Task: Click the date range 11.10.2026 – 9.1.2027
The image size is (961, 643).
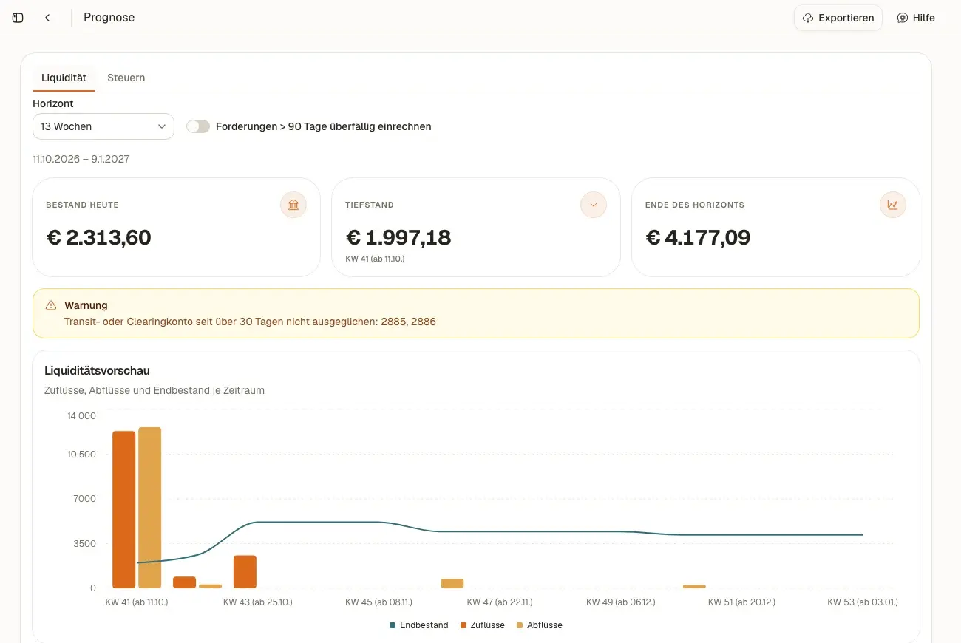Action: (81, 159)
